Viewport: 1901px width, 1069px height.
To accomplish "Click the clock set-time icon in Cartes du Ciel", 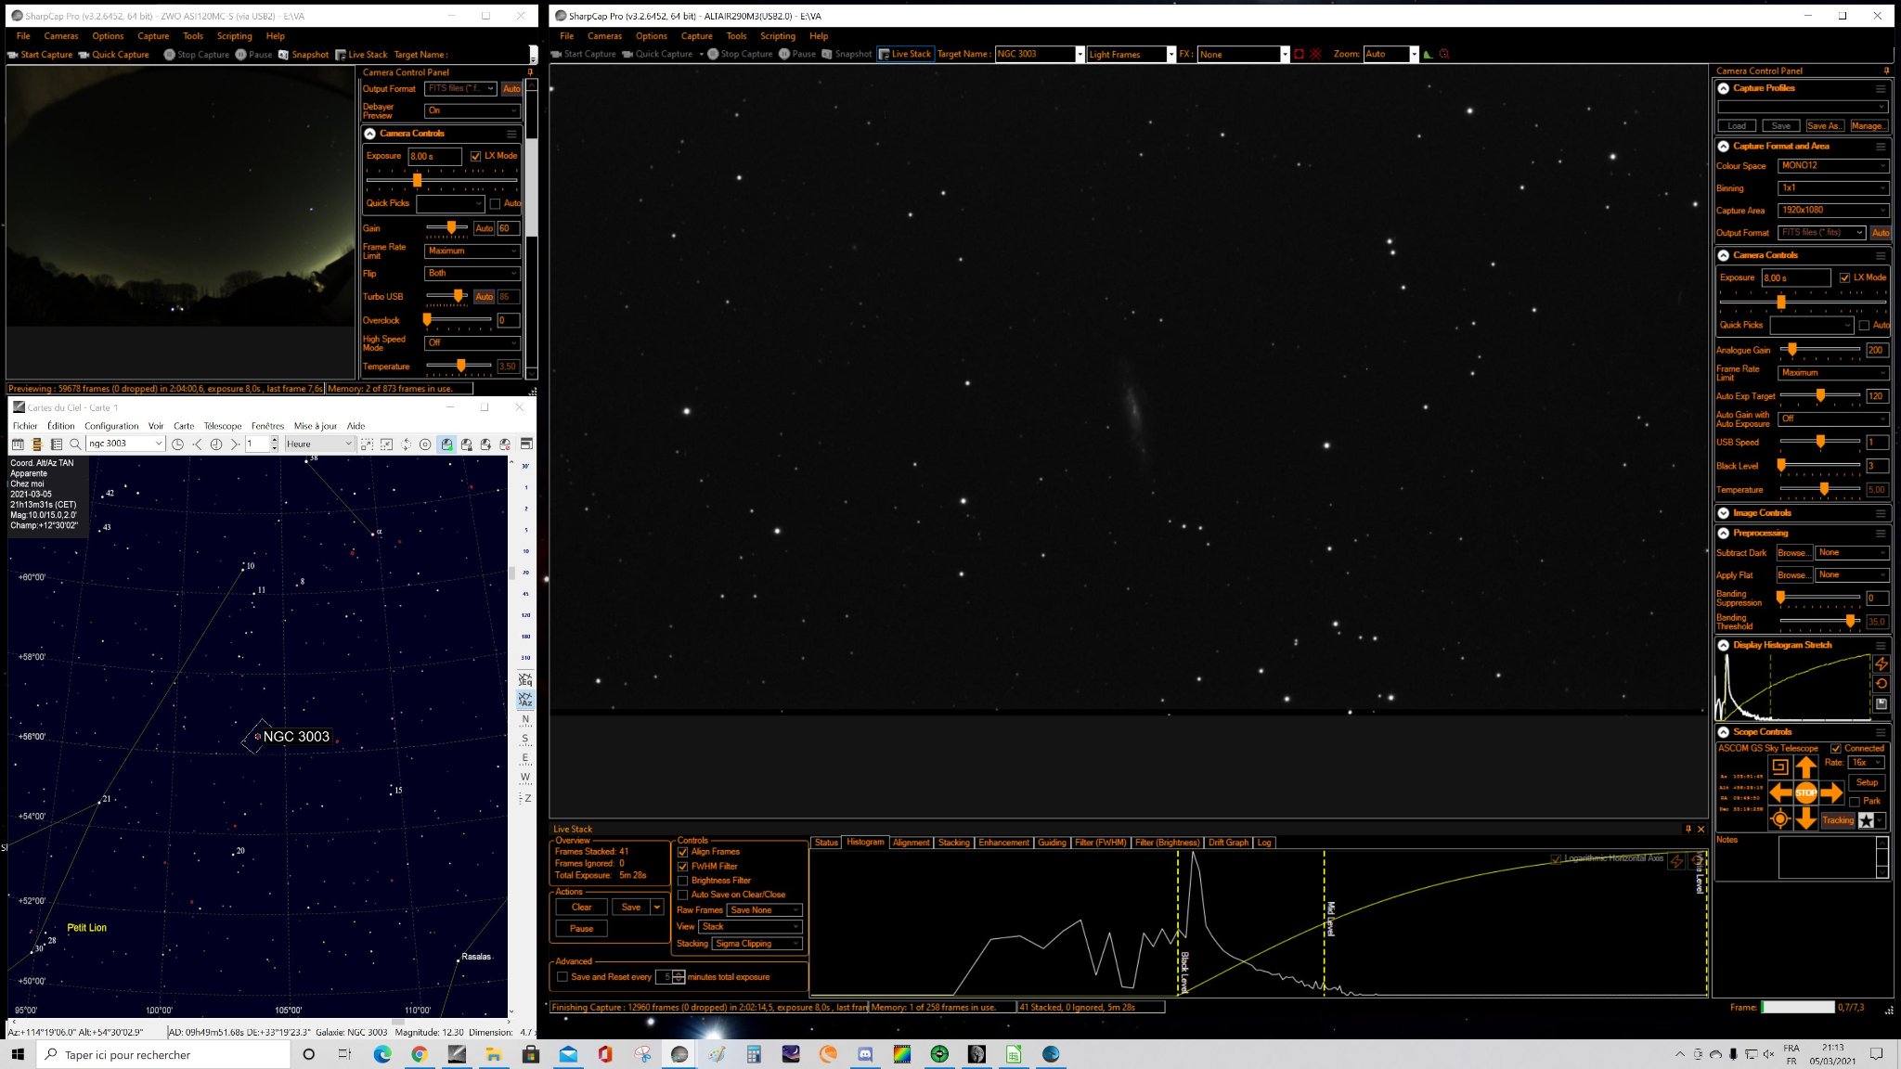I will click(177, 444).
